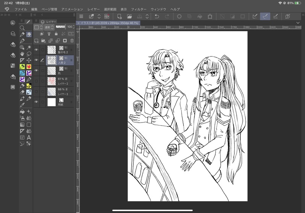Select the 用紙 paper layer thumbnail
This screenshot has width=305, height=213.
click(x=52, y=102)
